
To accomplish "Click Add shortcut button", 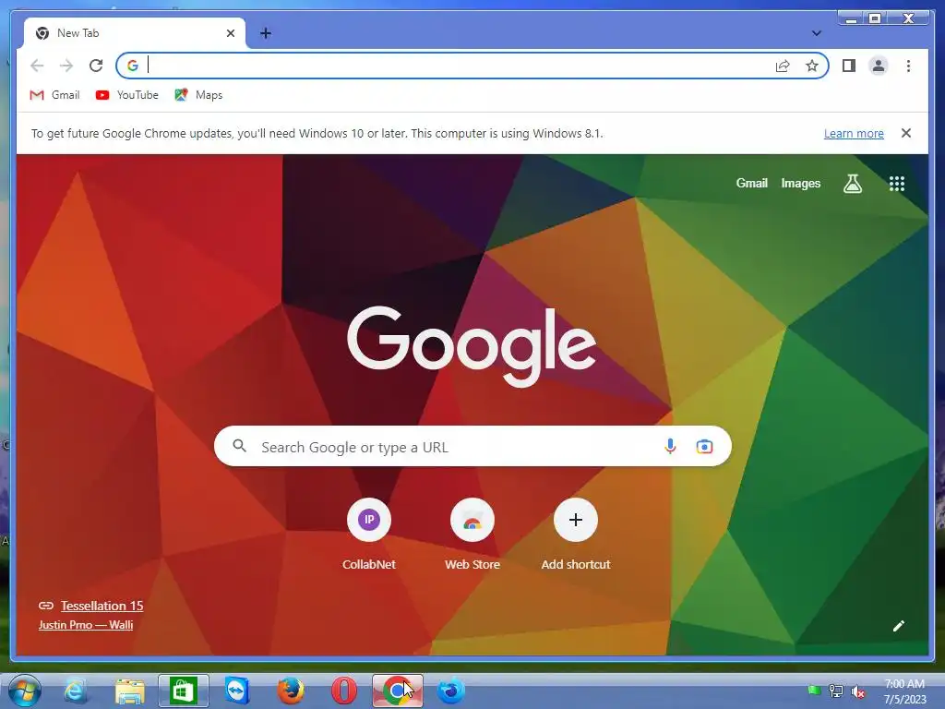I will click(576, 535).
